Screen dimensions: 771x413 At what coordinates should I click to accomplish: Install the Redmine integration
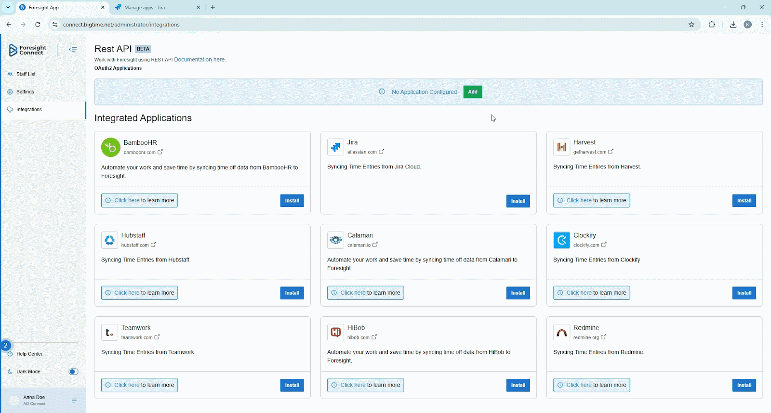744,386
